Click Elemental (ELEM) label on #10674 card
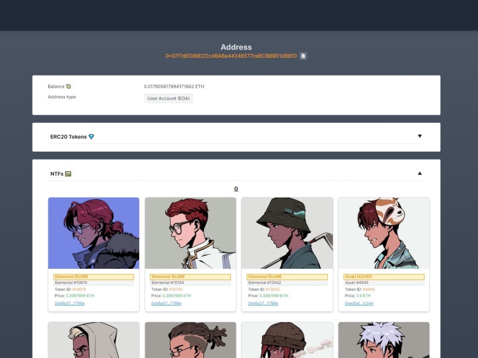 (x=94, y=277)
